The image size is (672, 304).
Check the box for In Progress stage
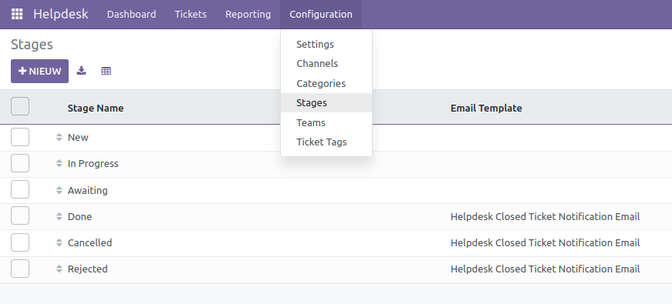pyautogui.click(x=20, y=163)
